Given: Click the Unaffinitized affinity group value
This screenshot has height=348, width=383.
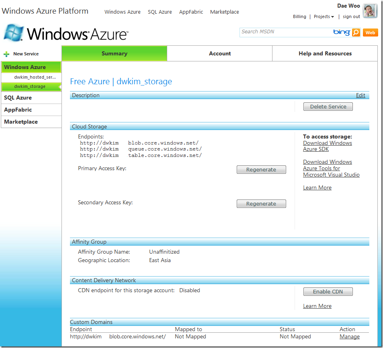Looking at the screenshot, I should click(x=164, y=252).
